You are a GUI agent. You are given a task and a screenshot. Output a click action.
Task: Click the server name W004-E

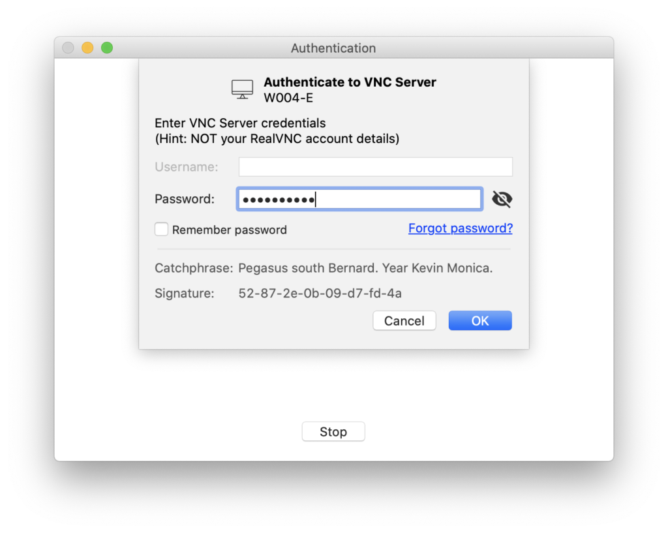tap(288, 99)
